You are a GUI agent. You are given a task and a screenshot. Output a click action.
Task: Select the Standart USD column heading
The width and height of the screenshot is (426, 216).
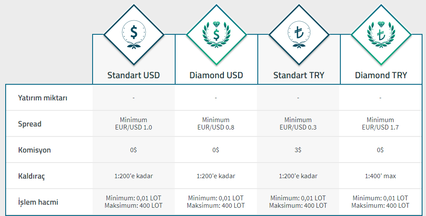tap(134, 75)
